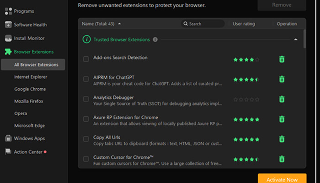
Task: Click the Trusted Browser Extensions green info icon
Action: pos(86,39)
